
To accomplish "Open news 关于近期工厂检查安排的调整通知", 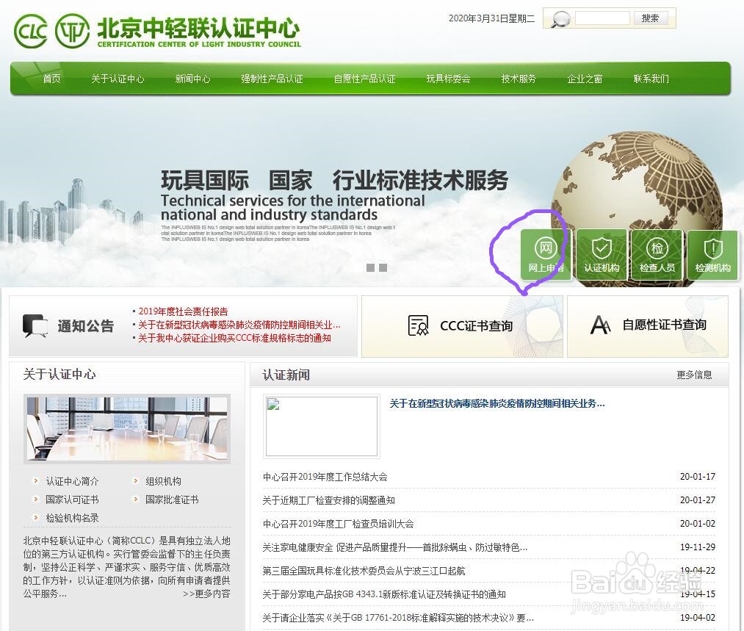I will click(x=328, y=500).
